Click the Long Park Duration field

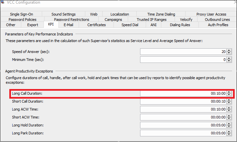[x=183, y=133]
